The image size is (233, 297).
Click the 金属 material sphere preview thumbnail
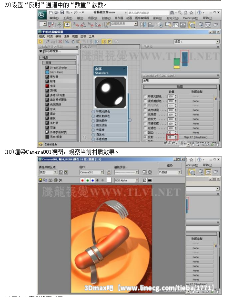(x=111, y=92)
